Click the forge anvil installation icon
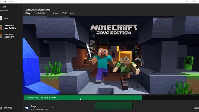The width and height of the screenshot is (199, 112). pyautogui.click(x=27, y=108)
